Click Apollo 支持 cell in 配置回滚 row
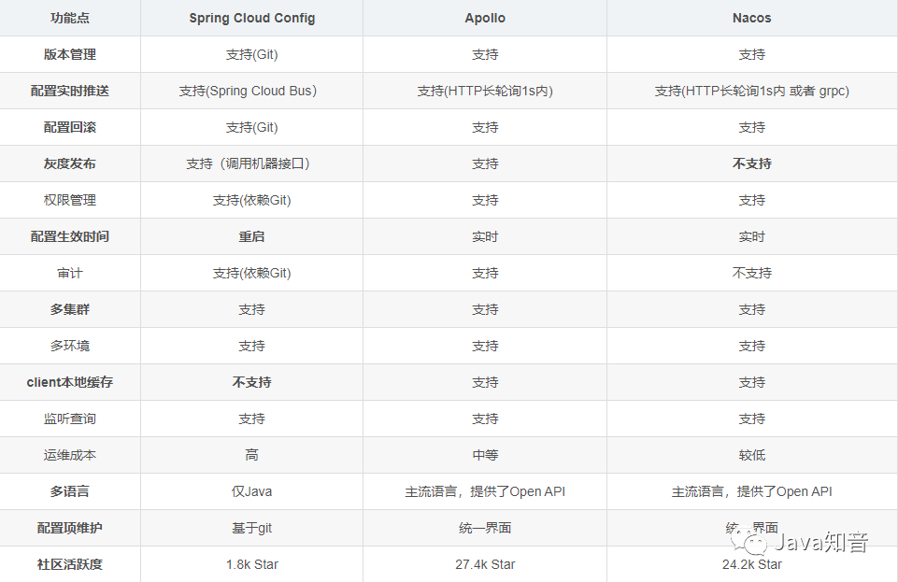 tap(485, 127)
